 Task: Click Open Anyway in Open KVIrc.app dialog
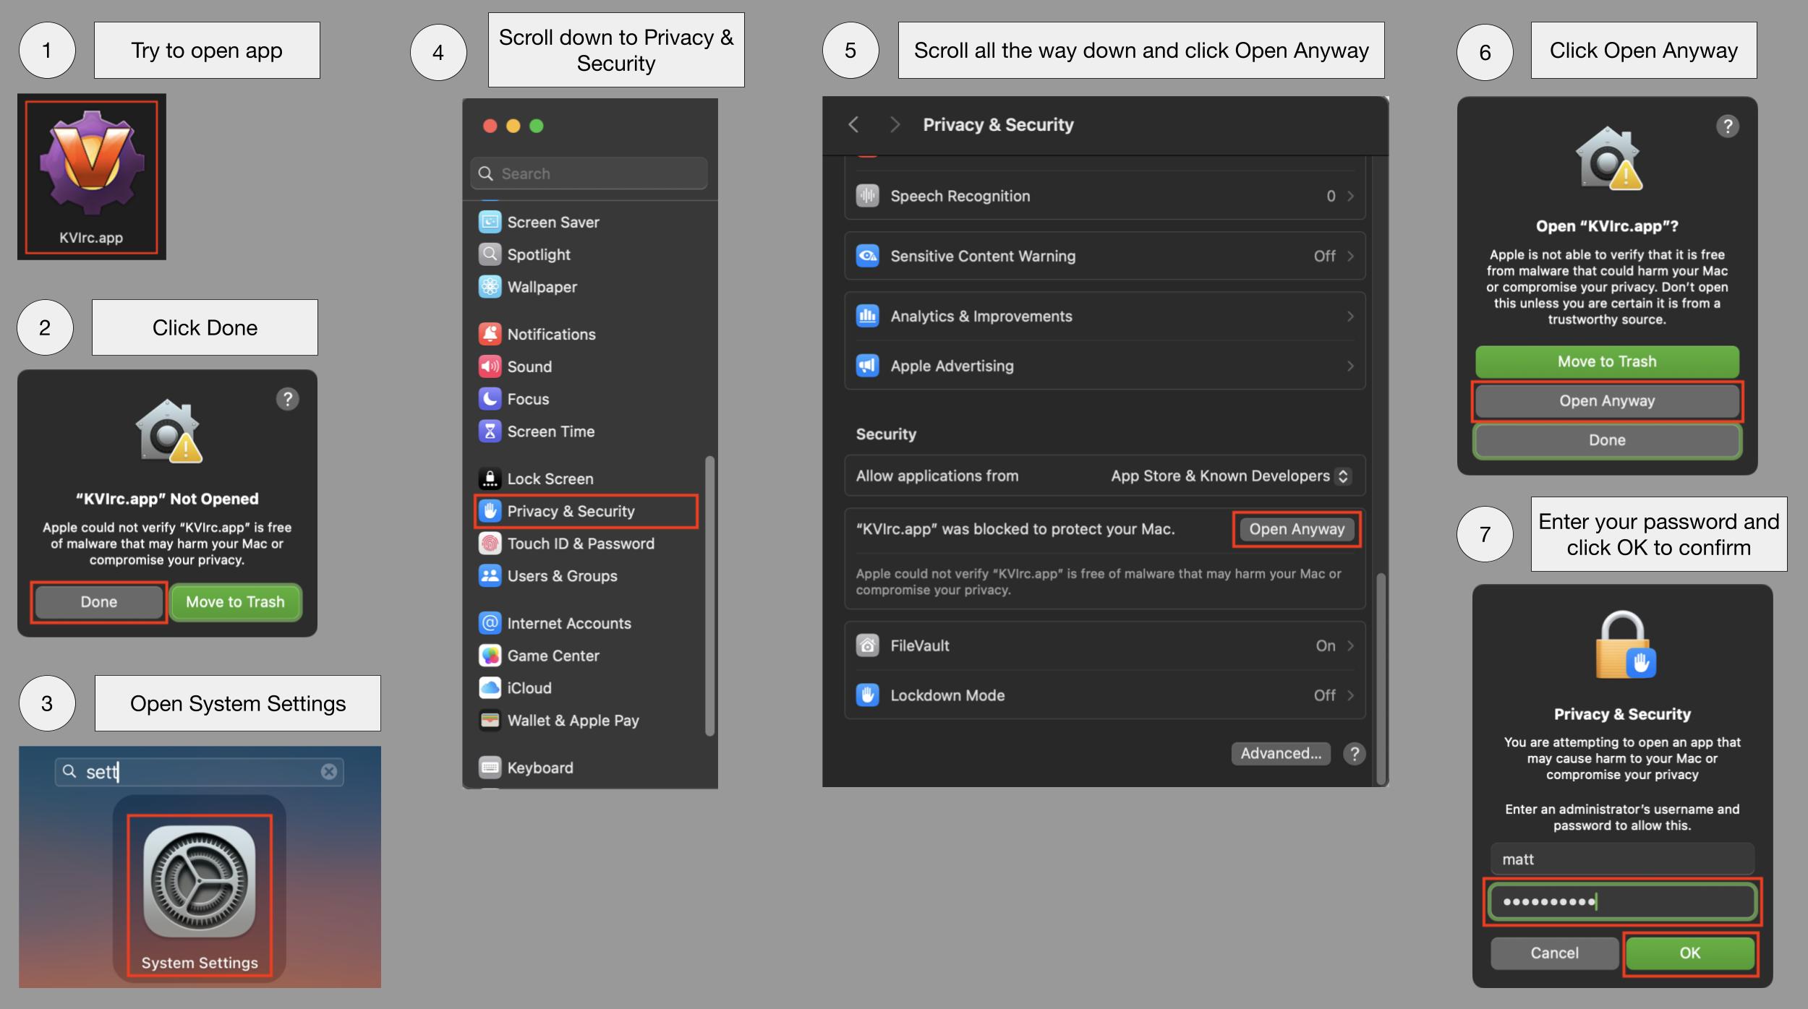(x=1607, y=401)
